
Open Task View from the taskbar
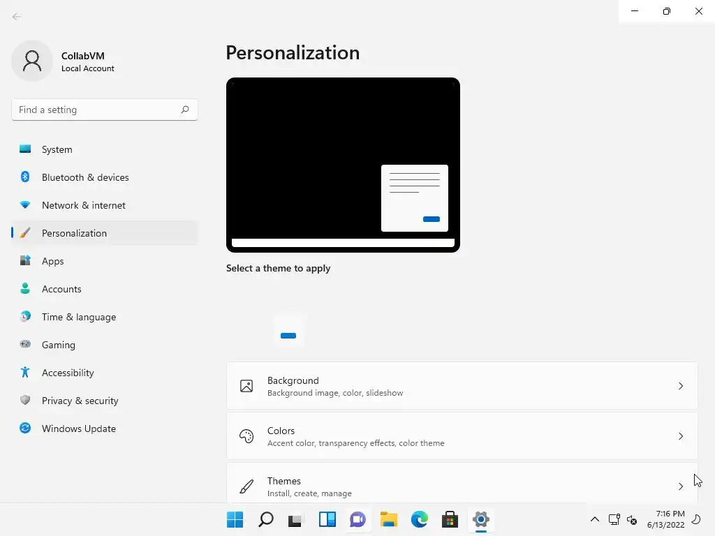point(296,519)
